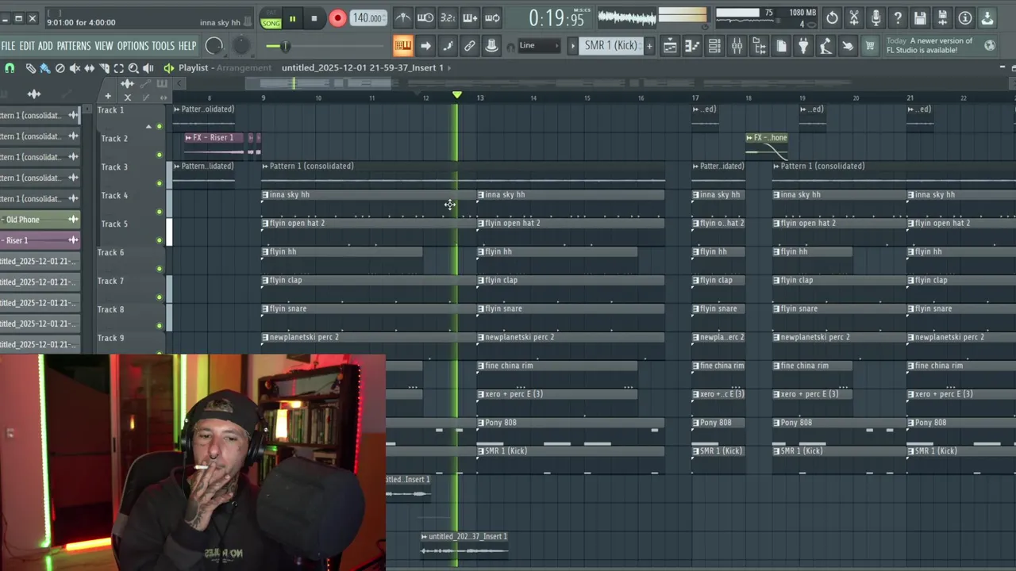
Task: Open the FILE menu
Action: [9, 46]
